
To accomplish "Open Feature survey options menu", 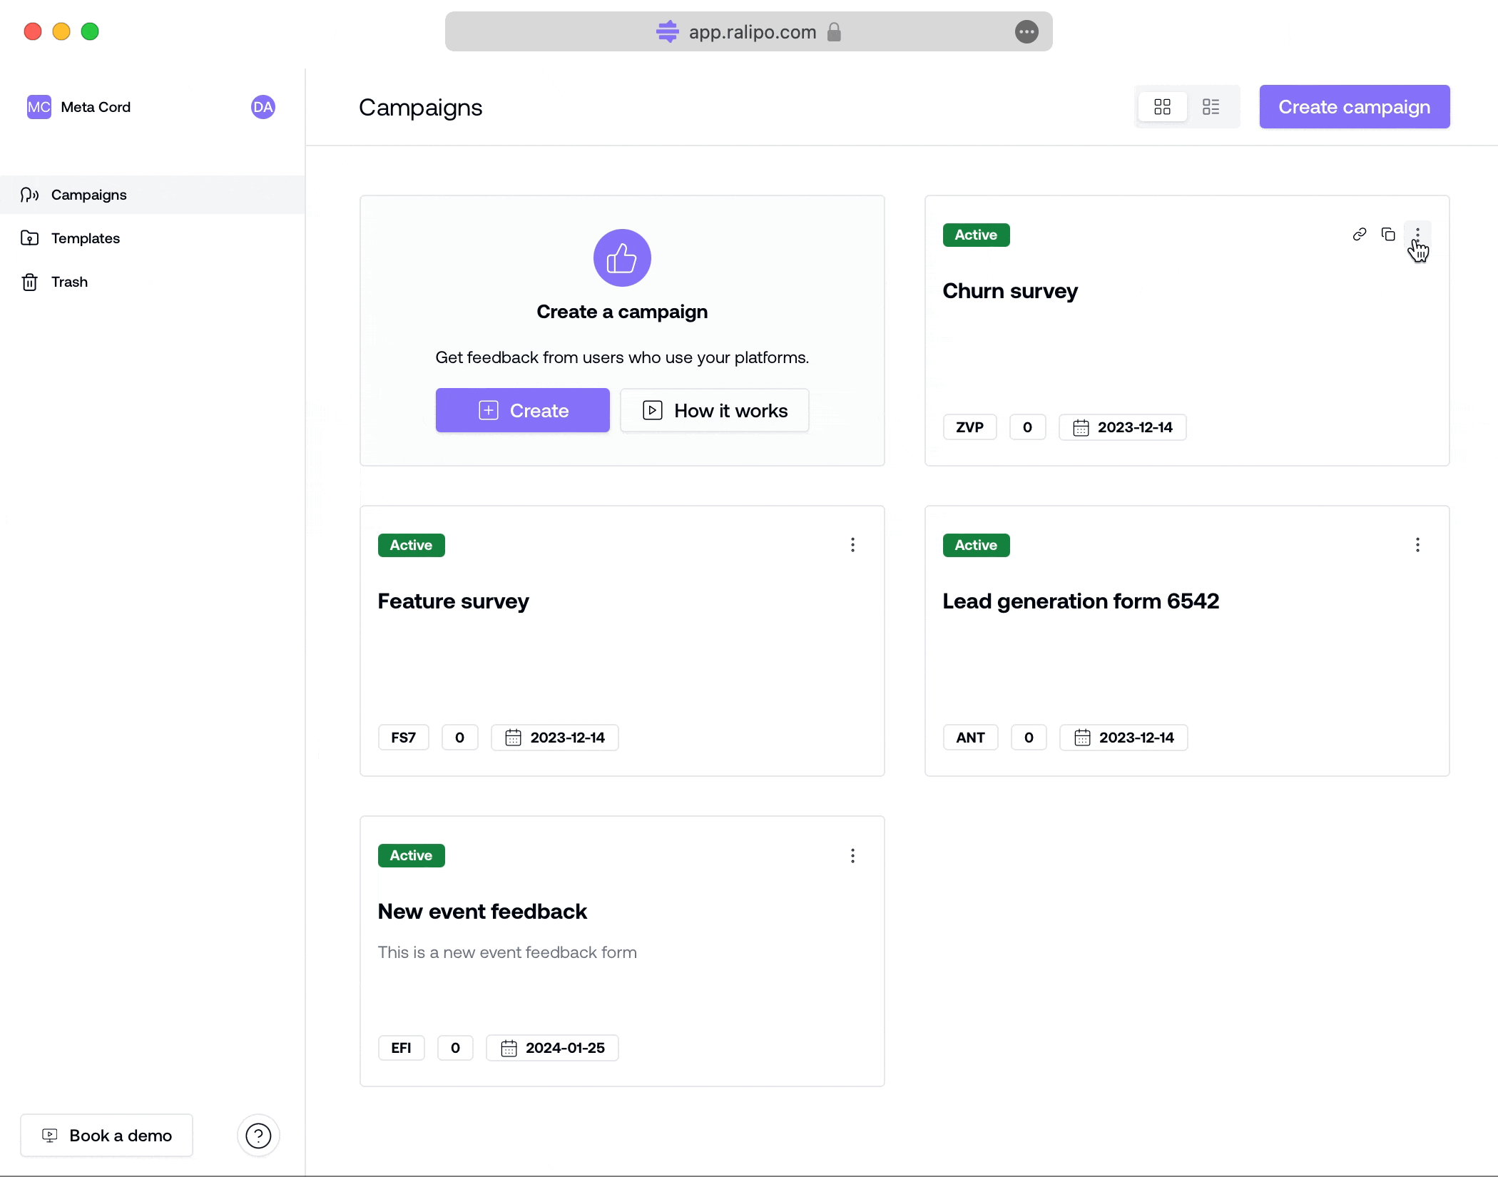I will click(852, 545).
